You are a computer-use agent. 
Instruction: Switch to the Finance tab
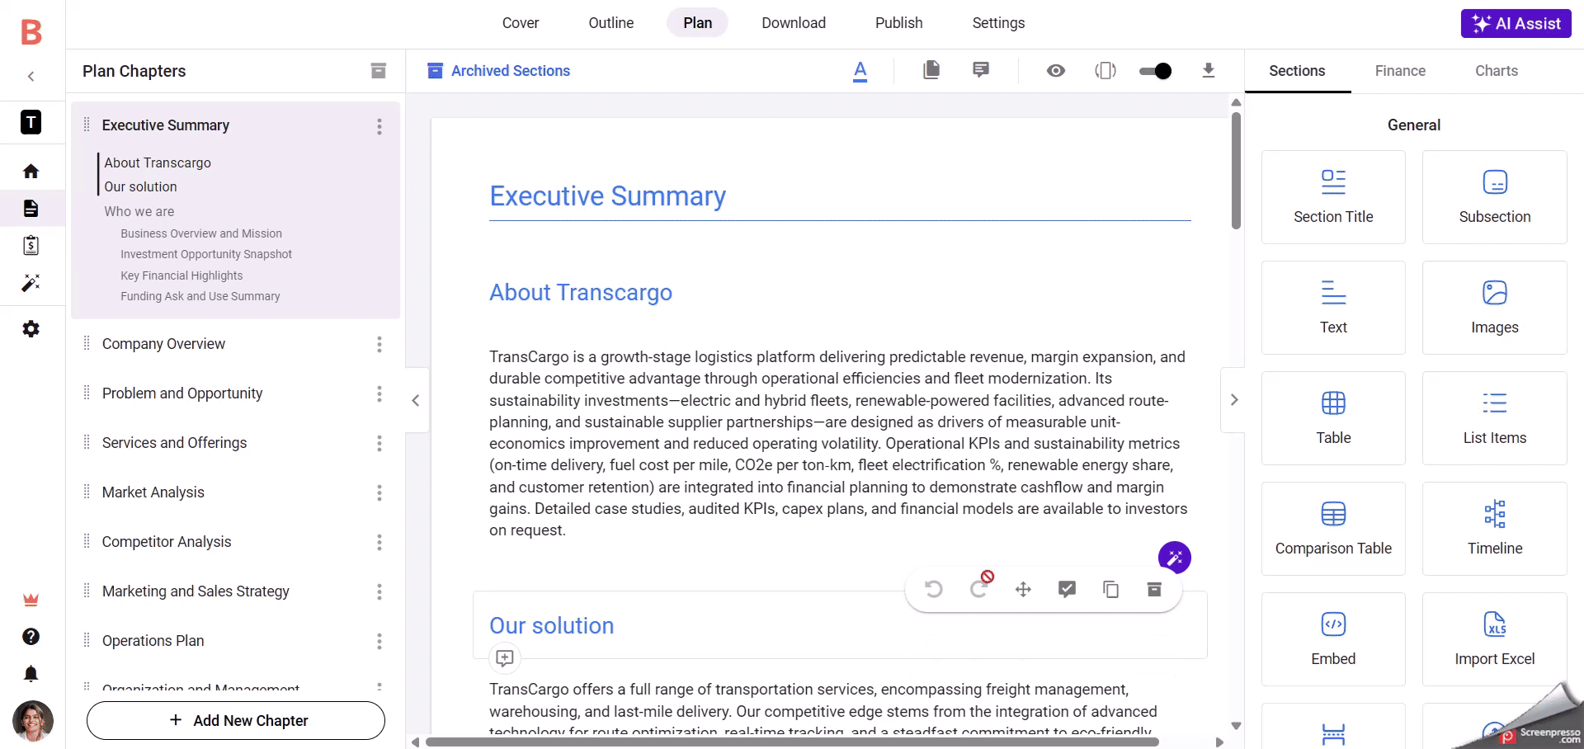pos(1401,71)
